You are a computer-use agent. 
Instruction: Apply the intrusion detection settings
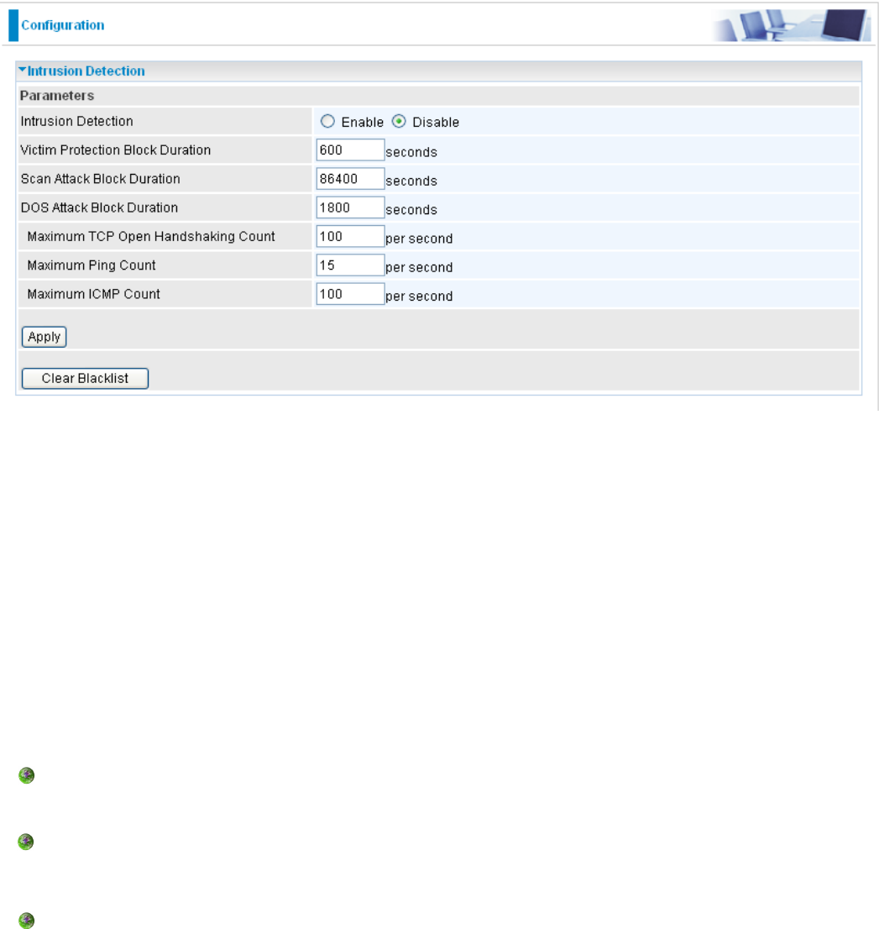[44, 337]
